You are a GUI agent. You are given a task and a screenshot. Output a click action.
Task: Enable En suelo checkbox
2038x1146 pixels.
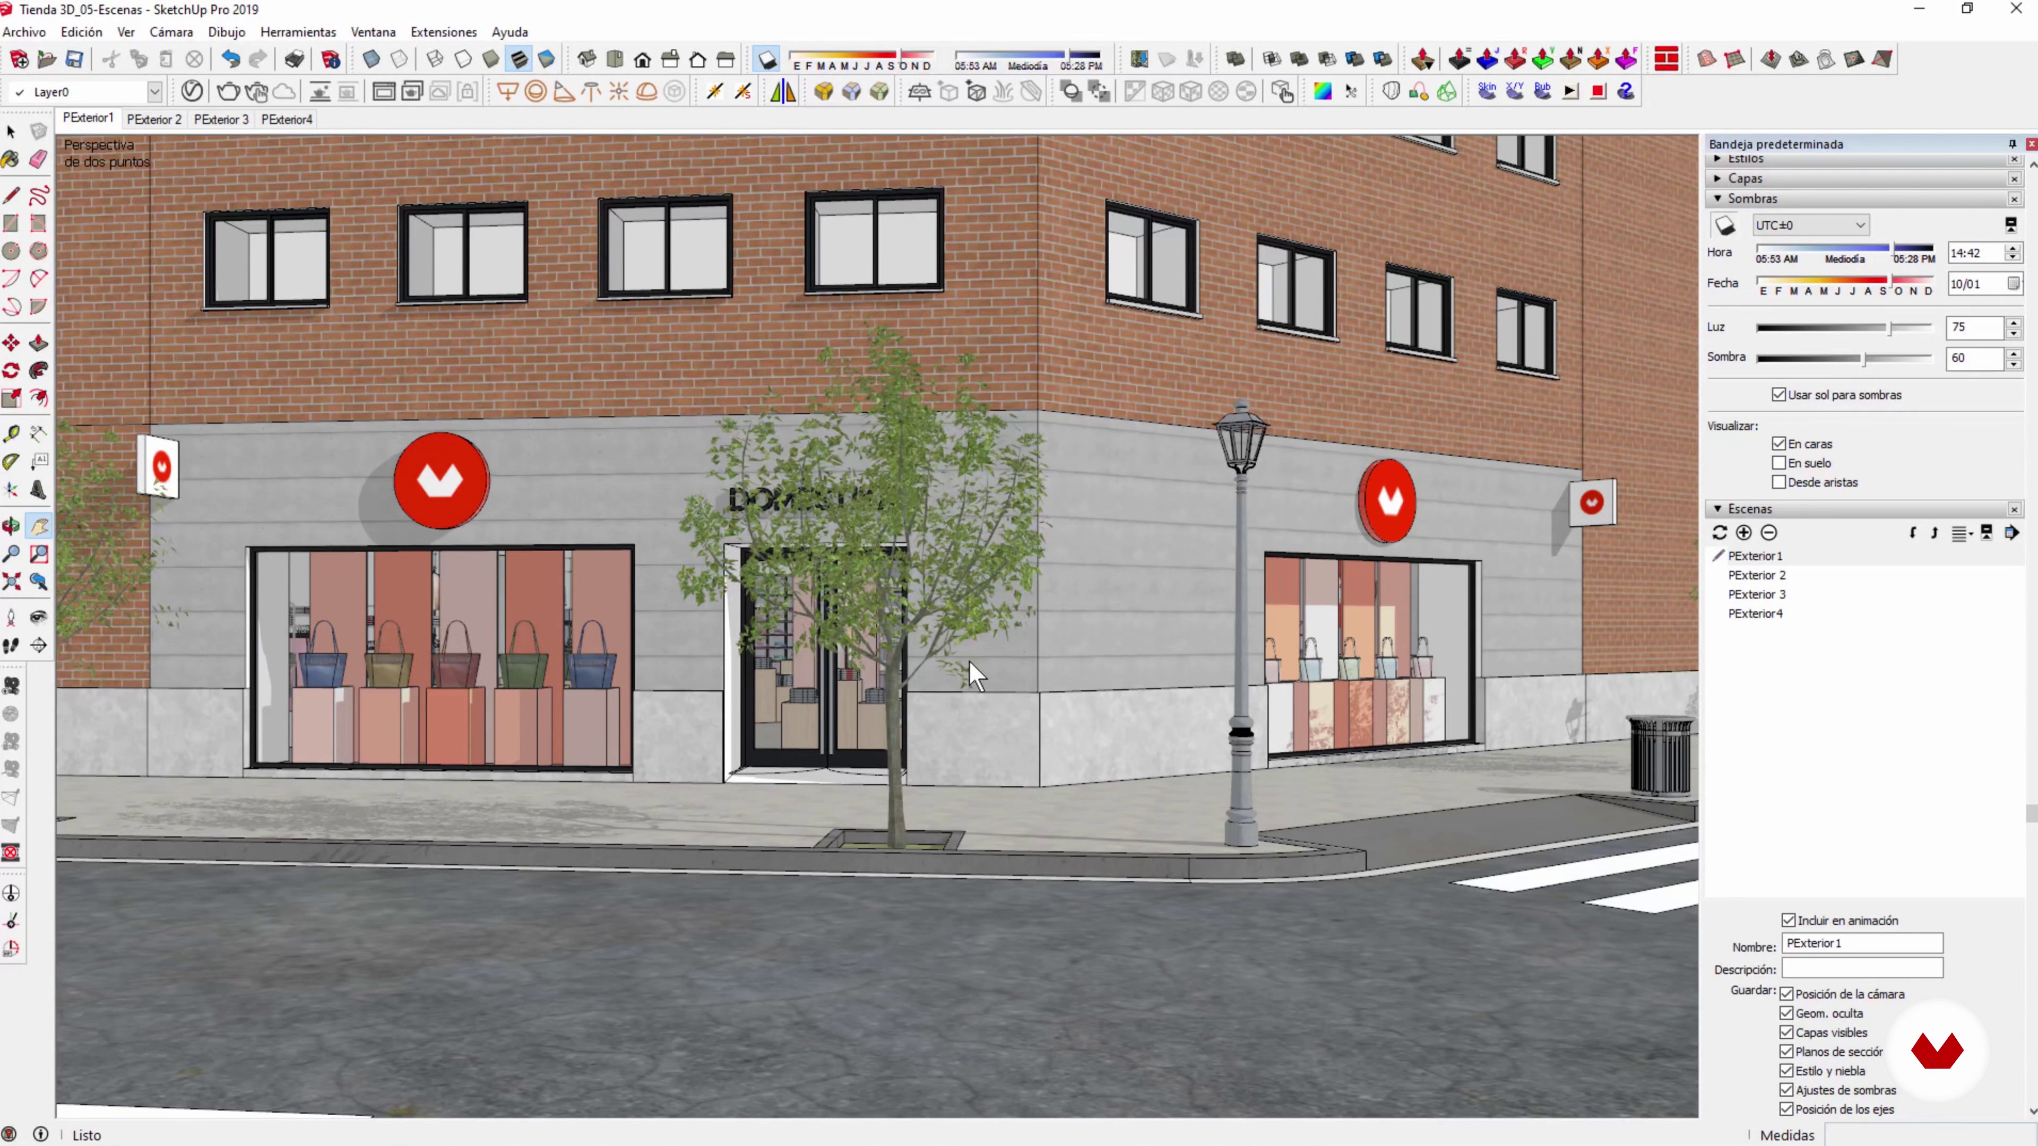[1780, 463]
